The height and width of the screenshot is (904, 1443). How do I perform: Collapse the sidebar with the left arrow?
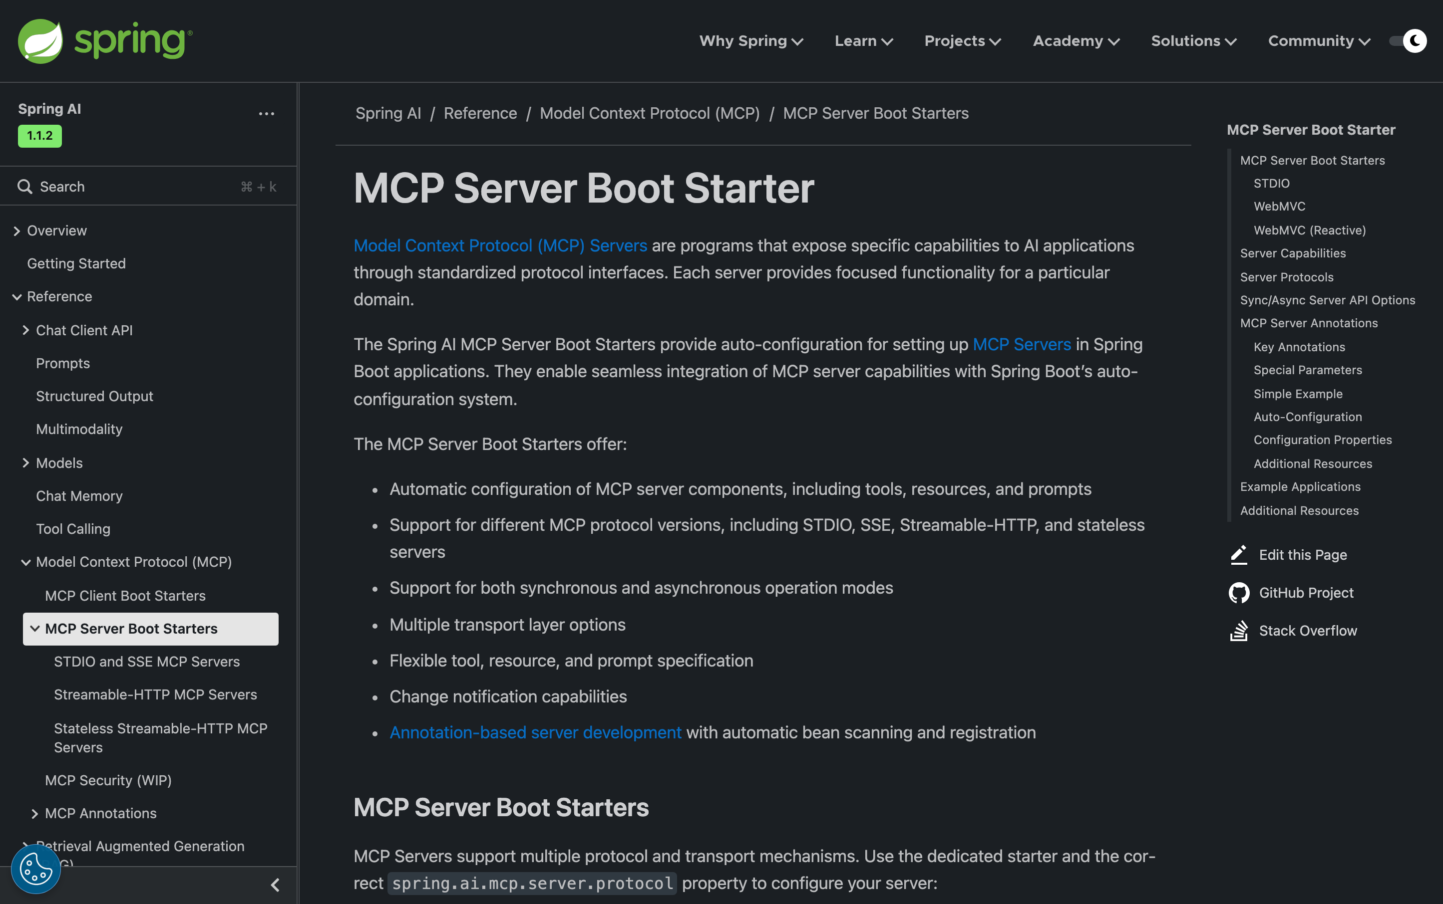[275, 885]
